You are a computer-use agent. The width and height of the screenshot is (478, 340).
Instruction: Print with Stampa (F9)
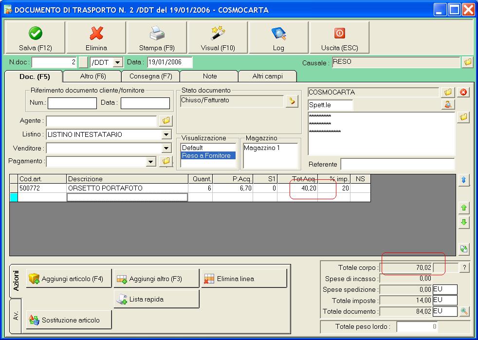[157, 38]
